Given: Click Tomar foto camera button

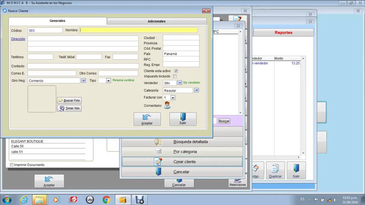Looking at the screenshot, I should pos(69,108).
